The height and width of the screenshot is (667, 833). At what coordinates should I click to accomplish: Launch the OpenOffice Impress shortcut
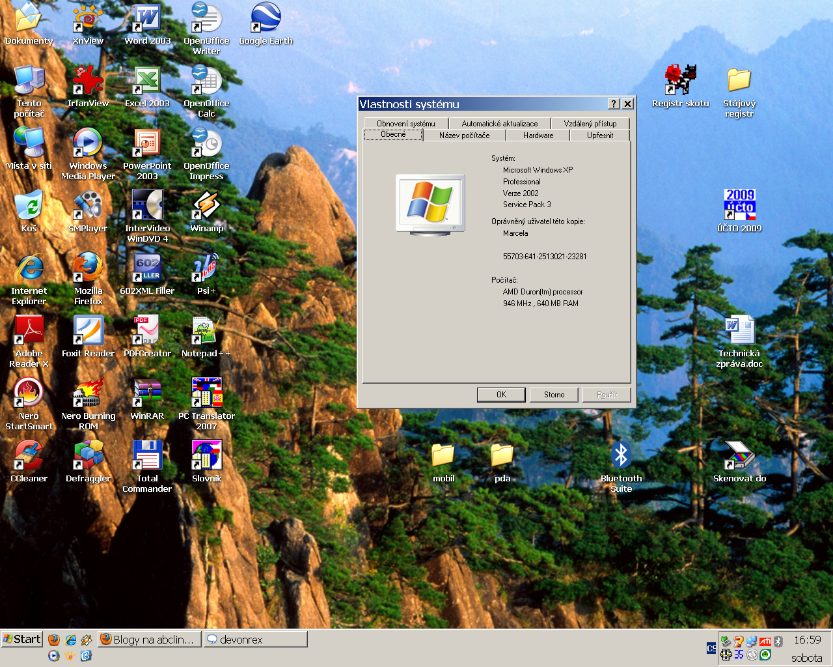click(206, 154)
